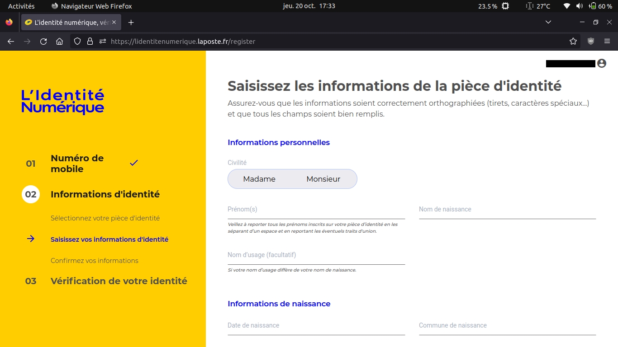
Task: Click the 23.5 % CPU usage text
Action: coord(488,6)
